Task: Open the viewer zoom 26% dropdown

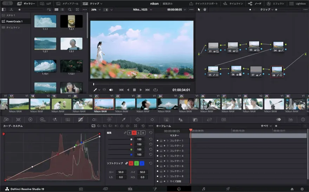Action: click(95, 9)
